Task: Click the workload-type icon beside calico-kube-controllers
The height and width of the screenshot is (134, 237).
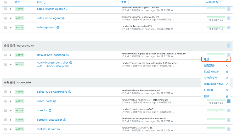Action: (69, 92)
